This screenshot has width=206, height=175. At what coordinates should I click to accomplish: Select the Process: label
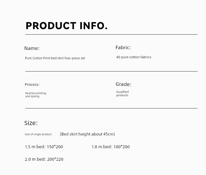click(32, 85)
